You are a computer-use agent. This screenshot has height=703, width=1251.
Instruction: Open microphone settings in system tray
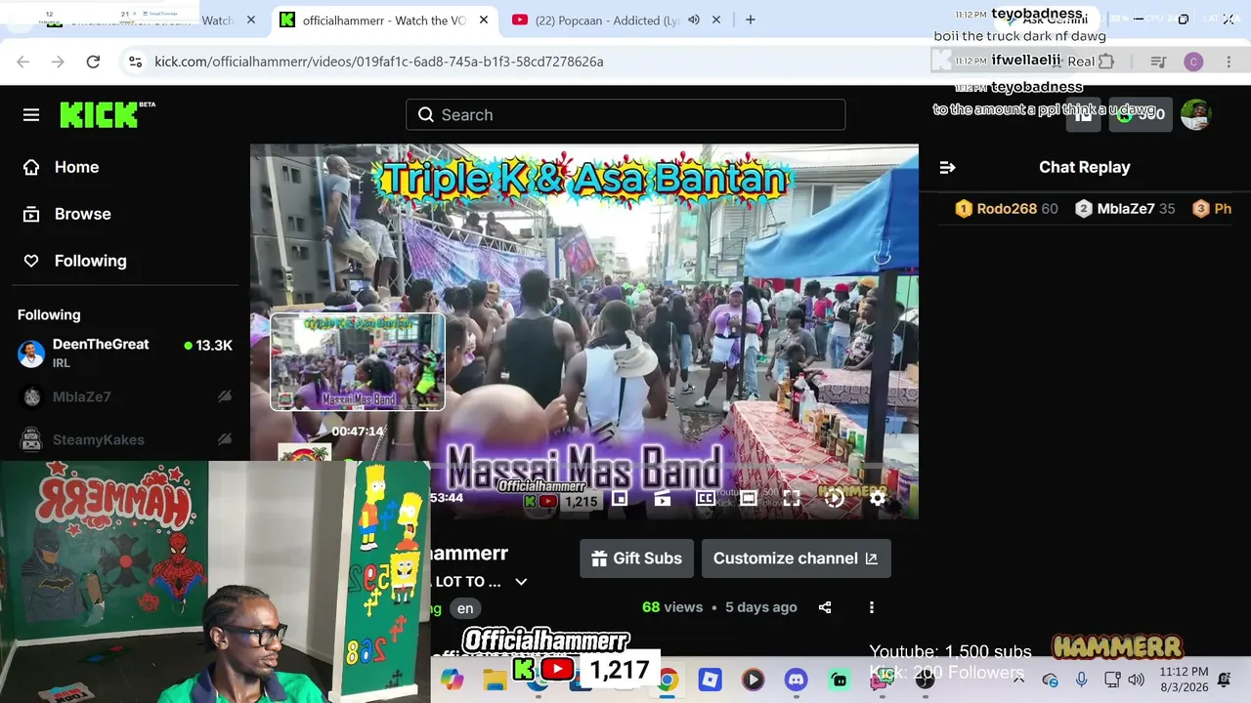pos(1081,680)
